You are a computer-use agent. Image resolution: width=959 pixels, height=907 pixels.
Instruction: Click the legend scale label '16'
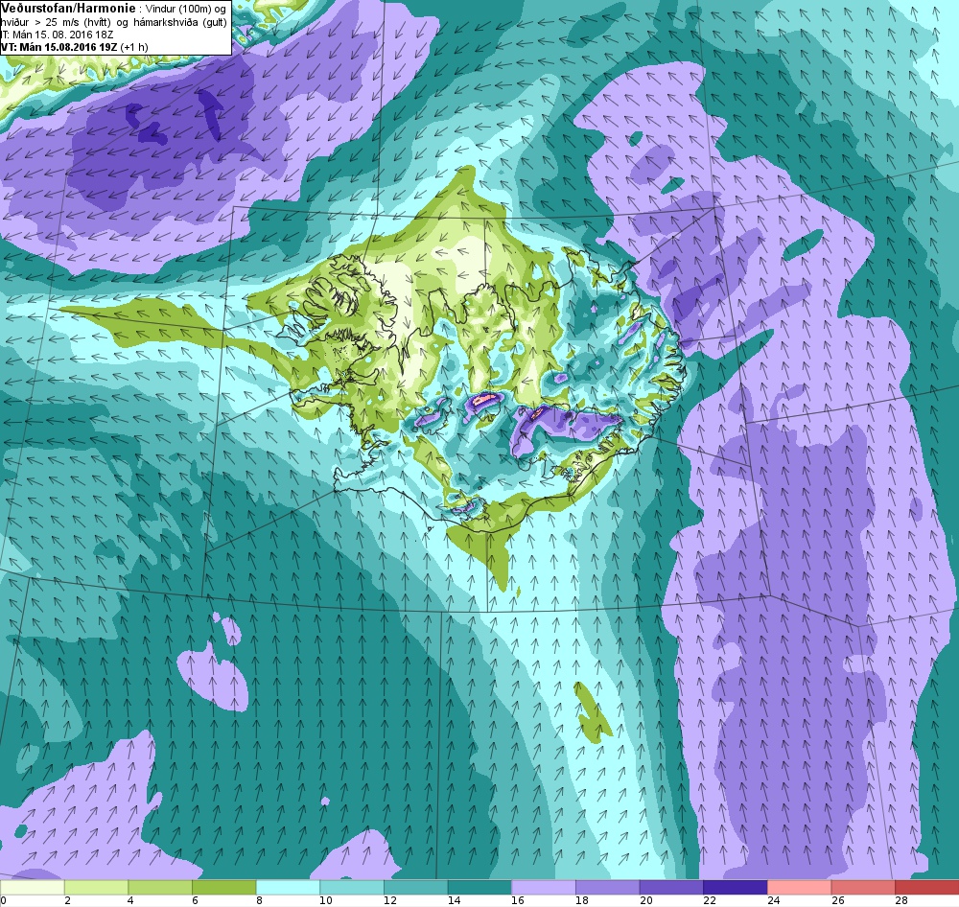(x=518, y=900)
